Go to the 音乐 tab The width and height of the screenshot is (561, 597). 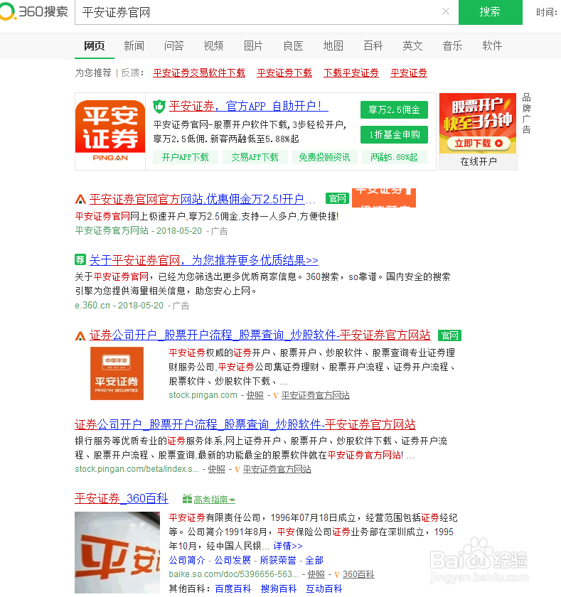452,45
